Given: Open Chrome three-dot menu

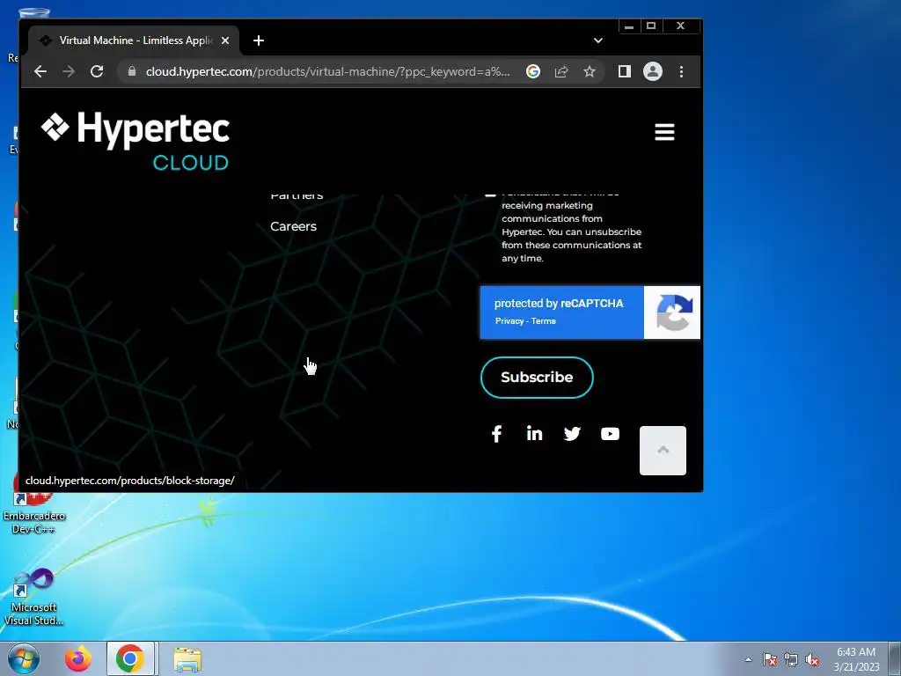Looking at the screenshot, I should click(681, 71).
